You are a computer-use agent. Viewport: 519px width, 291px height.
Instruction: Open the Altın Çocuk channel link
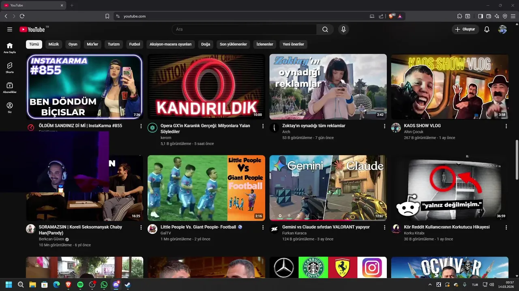pos(414,132)
